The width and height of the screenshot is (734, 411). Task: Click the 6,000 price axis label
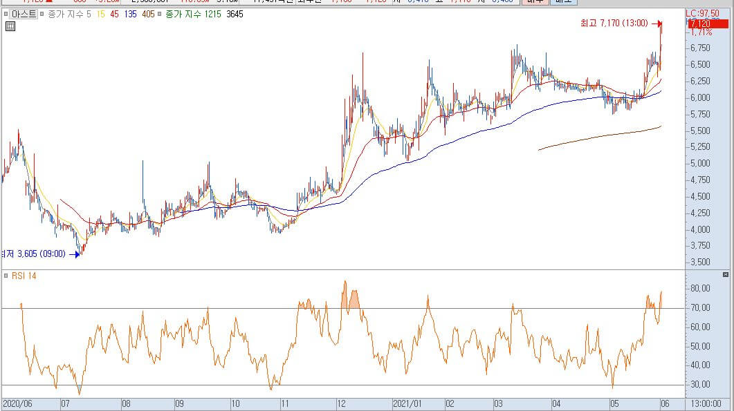pyautogui.click(x=700, y=97)
